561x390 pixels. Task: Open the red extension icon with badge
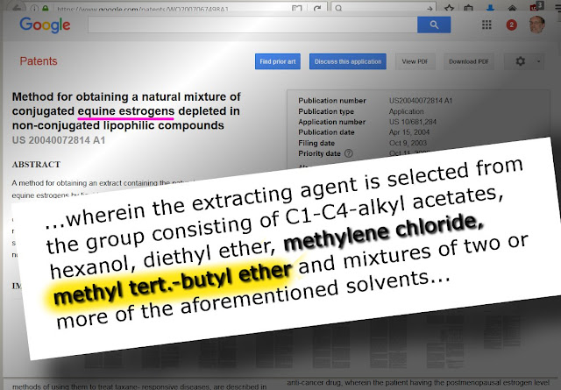(536, 7)
